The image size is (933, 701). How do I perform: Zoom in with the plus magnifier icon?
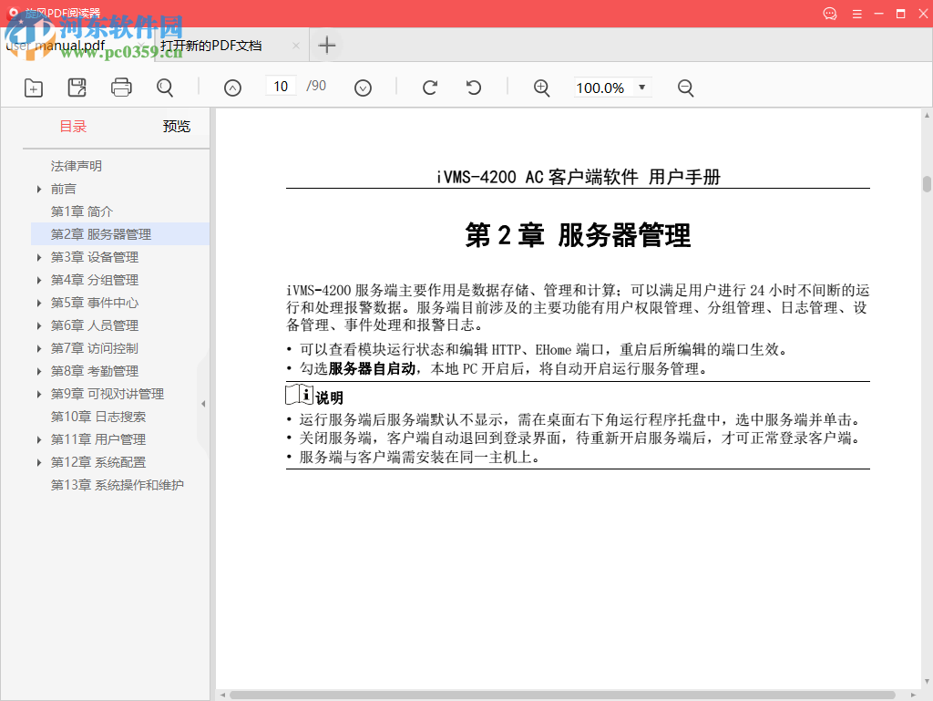[x=541, y=88]
